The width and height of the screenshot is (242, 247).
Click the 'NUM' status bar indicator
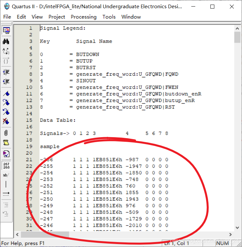coord(222,243)
